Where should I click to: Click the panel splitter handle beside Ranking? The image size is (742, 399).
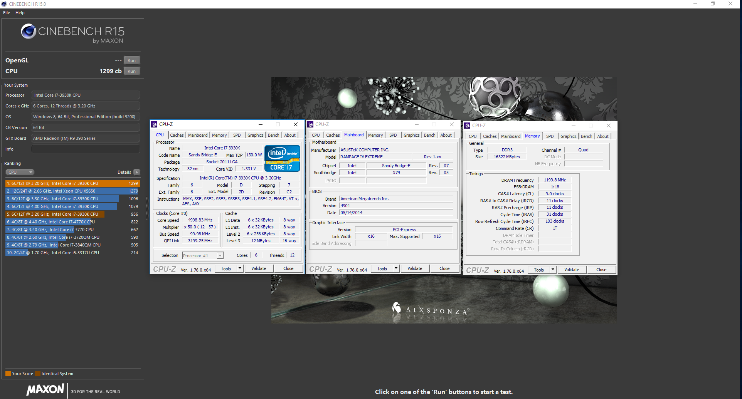coord(147,208)
